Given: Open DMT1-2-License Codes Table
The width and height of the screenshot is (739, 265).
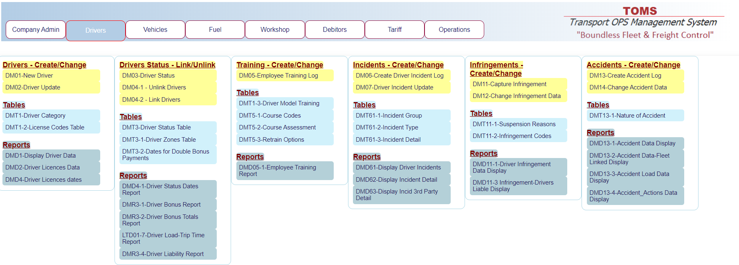Looking at the screenshot, I should (x=45, y=127).
